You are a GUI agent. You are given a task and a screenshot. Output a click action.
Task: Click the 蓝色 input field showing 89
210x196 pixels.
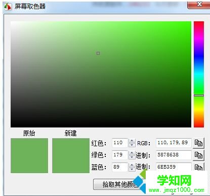120,167
